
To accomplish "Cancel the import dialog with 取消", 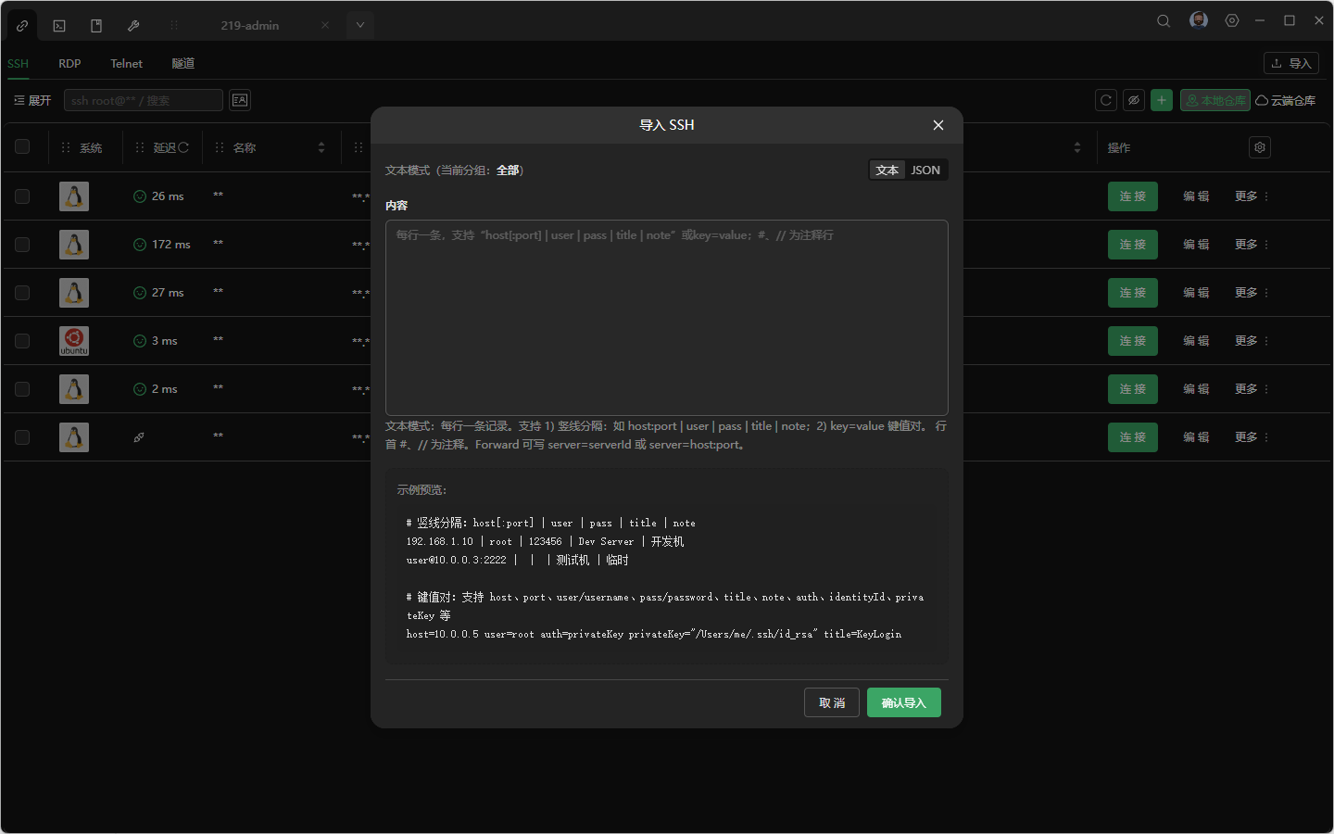I will pos(831,702).
